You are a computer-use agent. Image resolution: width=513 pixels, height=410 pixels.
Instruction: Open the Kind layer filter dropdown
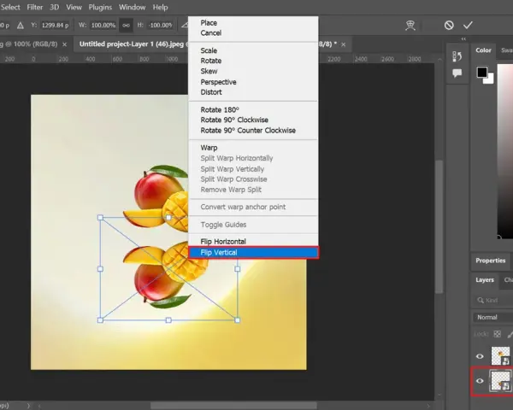click(494, 300)
